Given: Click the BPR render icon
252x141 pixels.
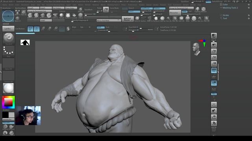Looking at the screenshot, I should pyautogui.click(x=214, y=36).
